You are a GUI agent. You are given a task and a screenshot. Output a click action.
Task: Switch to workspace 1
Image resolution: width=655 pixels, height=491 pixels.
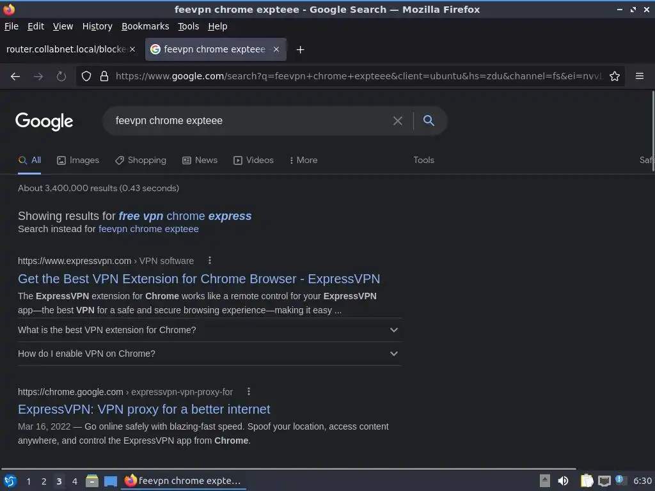click(28, 481)
